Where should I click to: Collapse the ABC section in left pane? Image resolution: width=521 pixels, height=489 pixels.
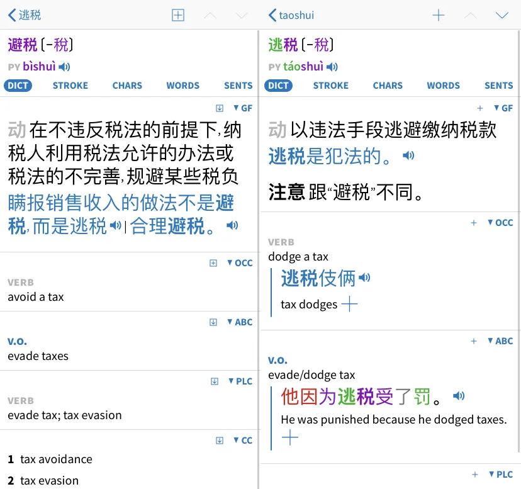[239, 322]
